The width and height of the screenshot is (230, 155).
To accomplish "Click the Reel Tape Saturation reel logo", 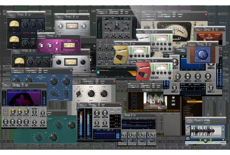I will point(143,72).
